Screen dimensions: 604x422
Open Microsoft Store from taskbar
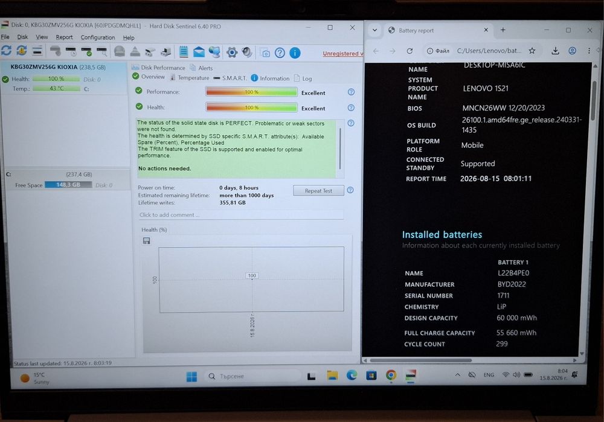371,375
